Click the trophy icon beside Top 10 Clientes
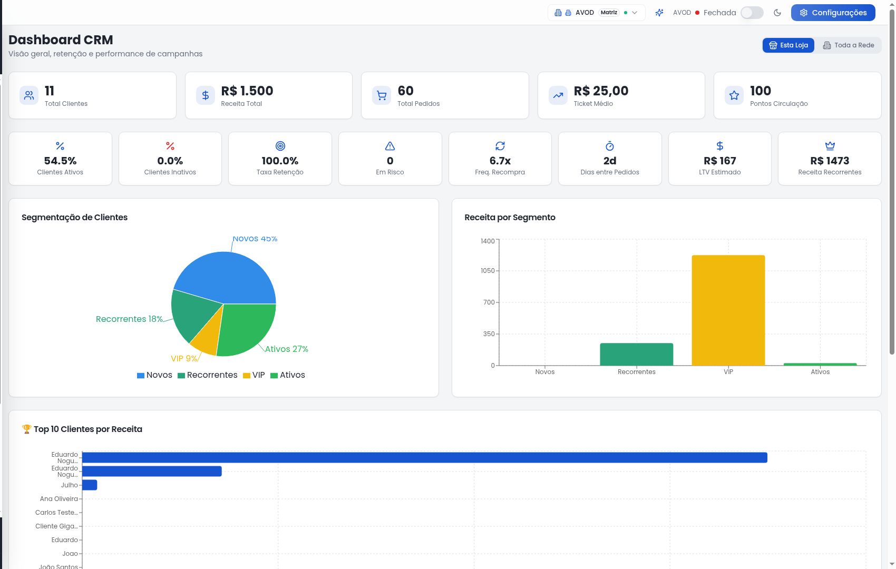 point(26,429)
